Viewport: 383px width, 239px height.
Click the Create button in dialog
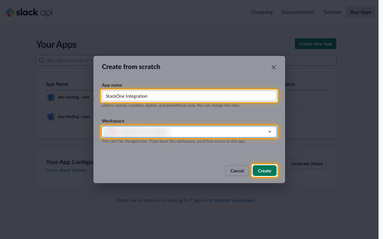coord(265,171)
